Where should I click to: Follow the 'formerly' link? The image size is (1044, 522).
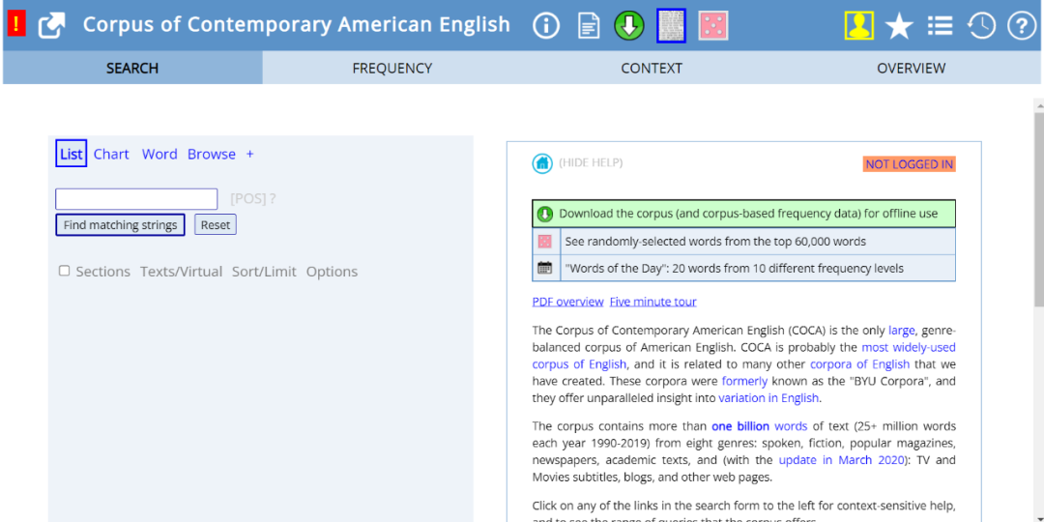click(x=744, y=382)
